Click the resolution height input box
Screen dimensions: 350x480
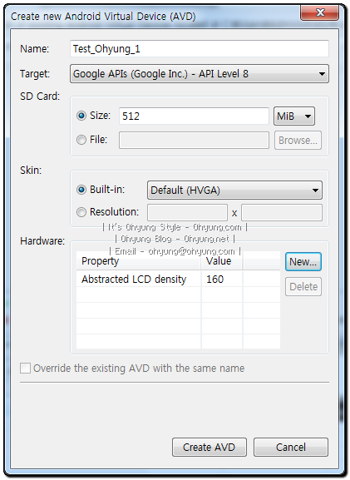[282, 212]
